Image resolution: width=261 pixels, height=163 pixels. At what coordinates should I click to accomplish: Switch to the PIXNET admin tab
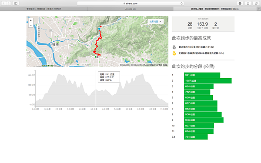pos(44,9)
